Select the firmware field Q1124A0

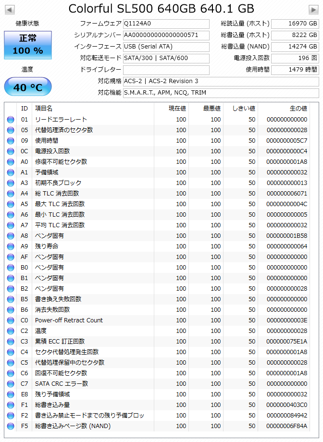click(x=166, y=24)
